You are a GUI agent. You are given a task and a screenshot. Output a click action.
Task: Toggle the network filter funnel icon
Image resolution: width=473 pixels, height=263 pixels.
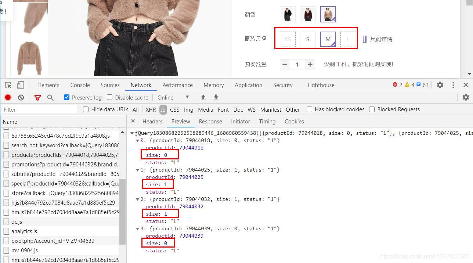(x=37, y=97)
